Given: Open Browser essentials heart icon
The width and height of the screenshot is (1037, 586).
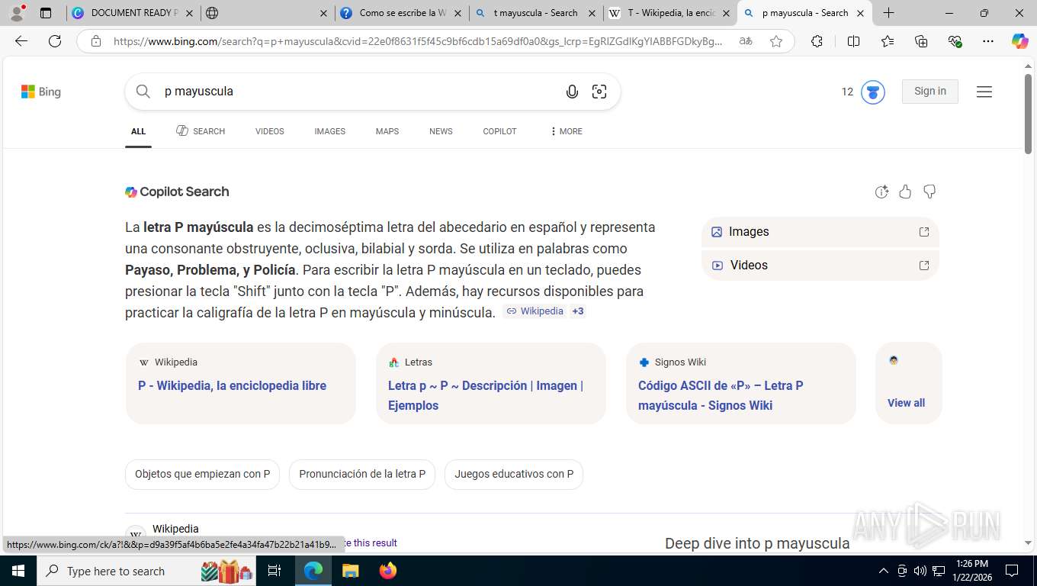Looking at the screenshot, I should click(955, 41).
